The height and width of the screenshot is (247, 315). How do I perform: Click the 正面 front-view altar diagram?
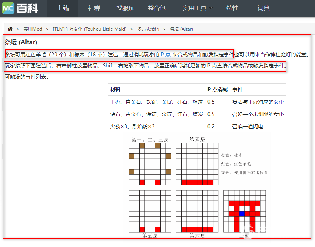point(245,211)
